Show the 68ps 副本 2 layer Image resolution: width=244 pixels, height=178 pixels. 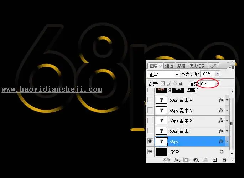click(150, 121)
